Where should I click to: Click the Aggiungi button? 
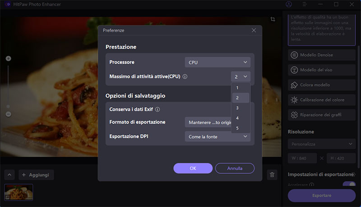coord(36,175)
